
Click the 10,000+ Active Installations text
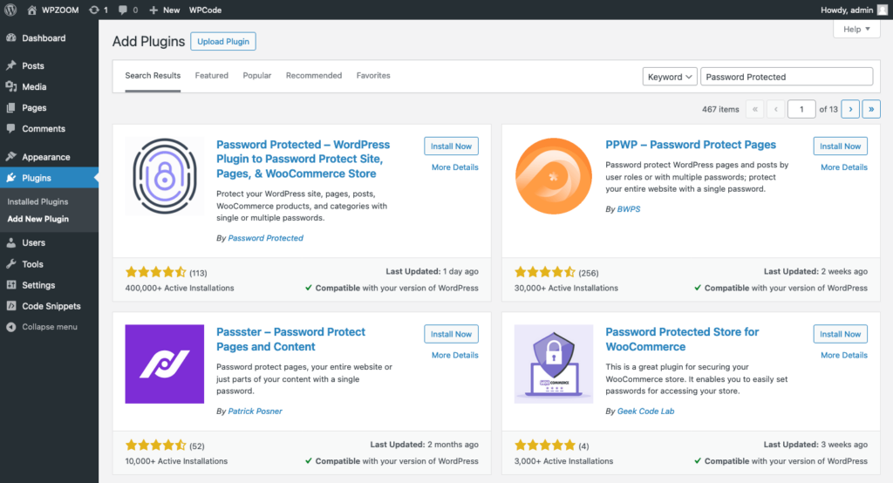point(176,461)
